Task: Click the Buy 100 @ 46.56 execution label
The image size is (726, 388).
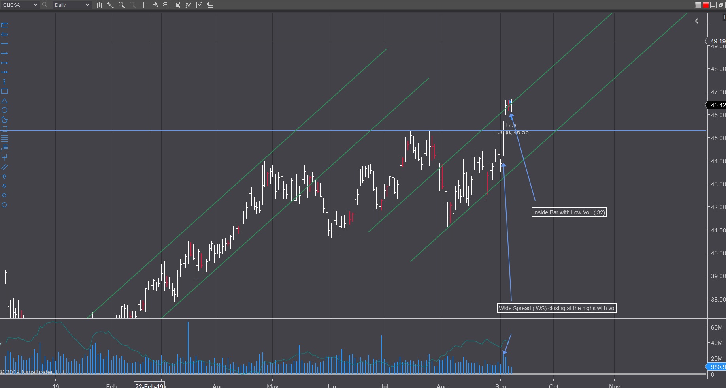Action: [x=511, y=129]
